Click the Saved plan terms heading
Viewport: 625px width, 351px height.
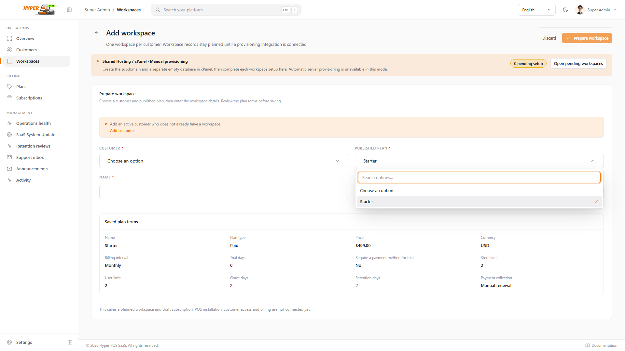121,222
